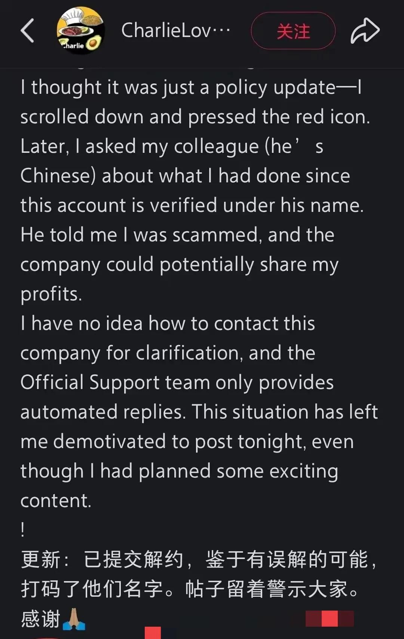Tap the small red square at bottom center
Viewport: 404px width, 639px height.
tap(153, 633)
